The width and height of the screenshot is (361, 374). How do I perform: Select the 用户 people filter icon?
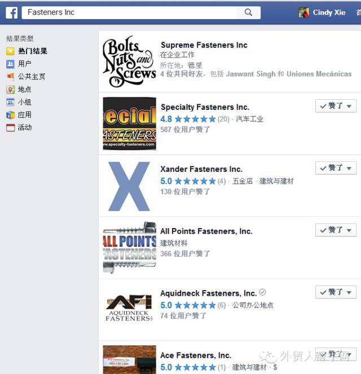point(10,64)
